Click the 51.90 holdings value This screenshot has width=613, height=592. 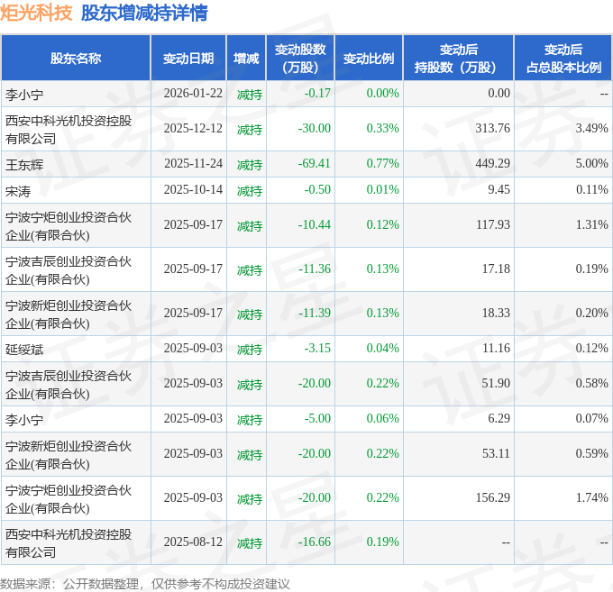click(496, 383)
